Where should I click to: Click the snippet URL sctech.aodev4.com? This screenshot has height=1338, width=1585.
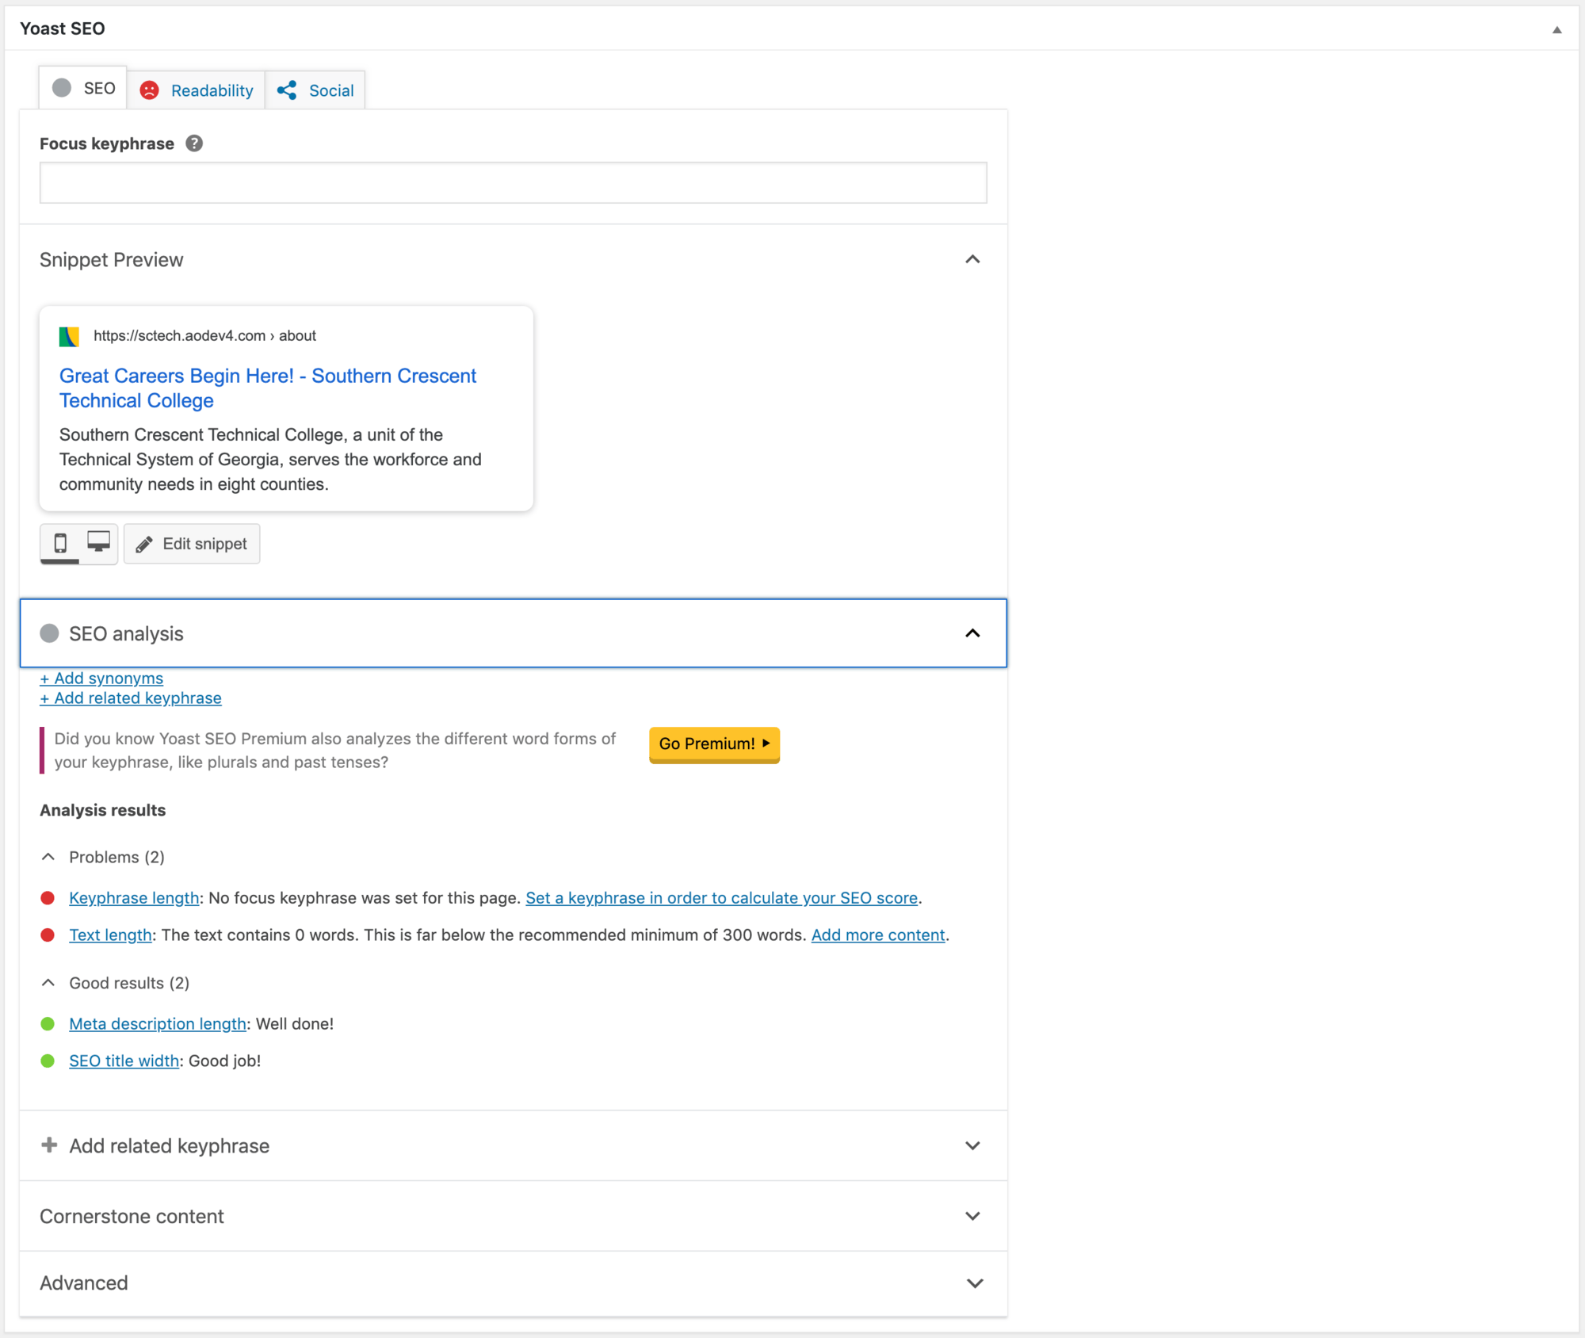[x=204, y=336]
